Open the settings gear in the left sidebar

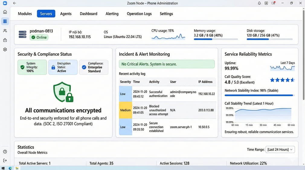pos(5,49)
